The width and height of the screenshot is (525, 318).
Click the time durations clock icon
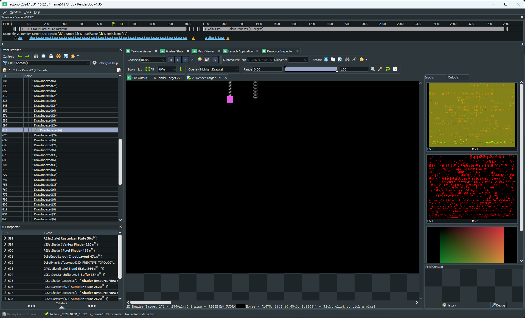(x=43, y=56)
